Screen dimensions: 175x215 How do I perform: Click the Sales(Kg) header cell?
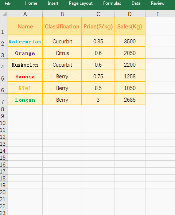tap(129, 26)
